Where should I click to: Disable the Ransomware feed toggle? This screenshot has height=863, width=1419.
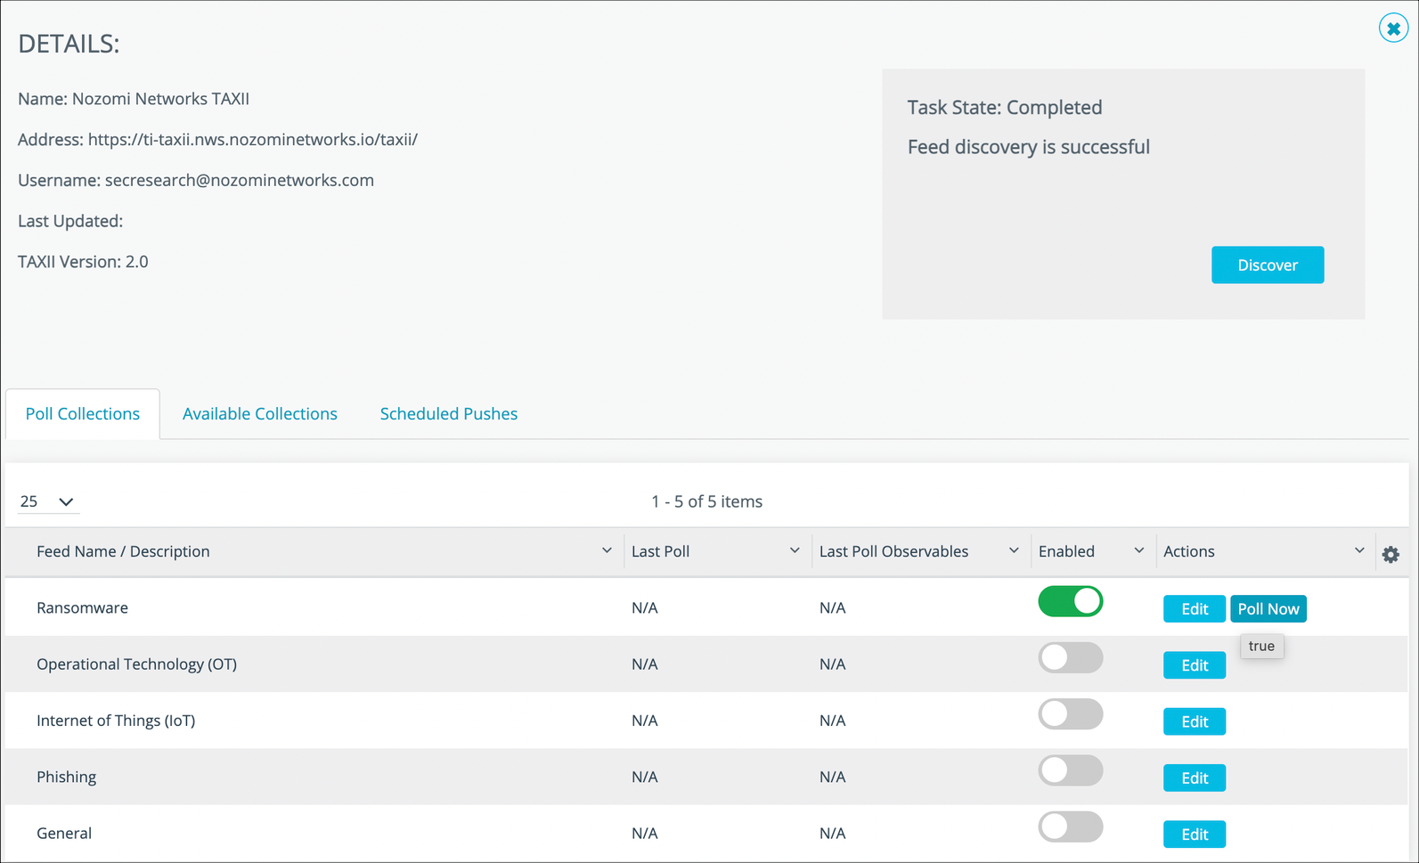(x=1071, y=601)
